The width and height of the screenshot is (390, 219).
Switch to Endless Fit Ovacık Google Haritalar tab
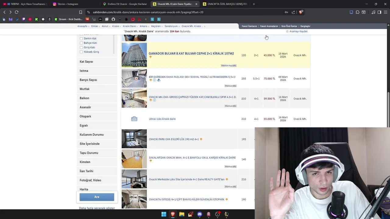click(x=125, y=4)
